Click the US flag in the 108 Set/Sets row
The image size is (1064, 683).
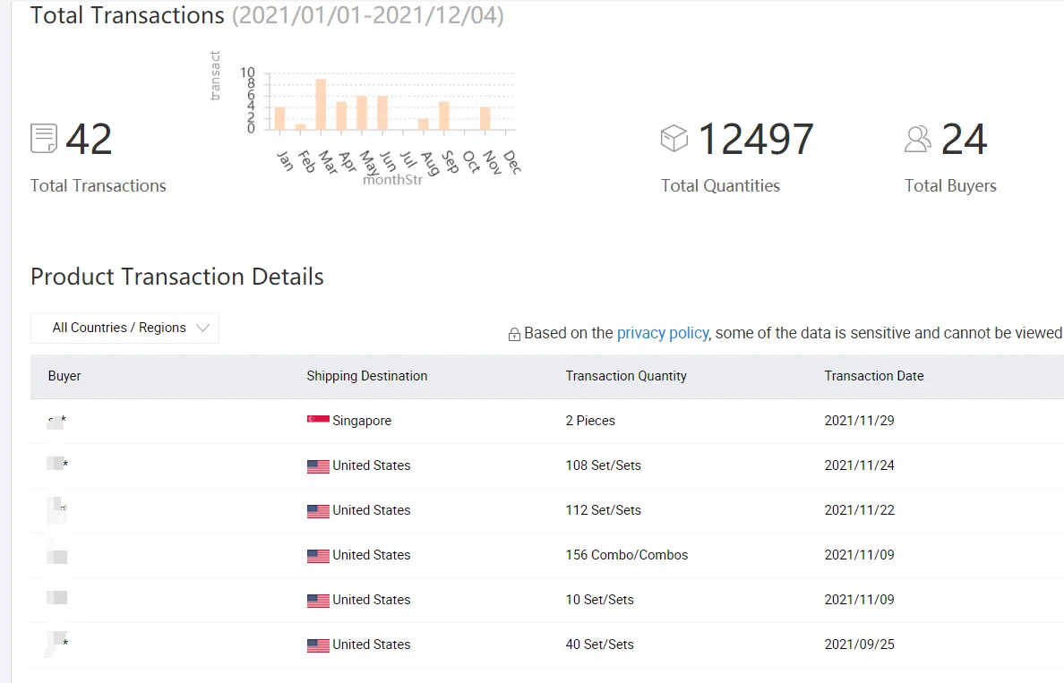318,466
